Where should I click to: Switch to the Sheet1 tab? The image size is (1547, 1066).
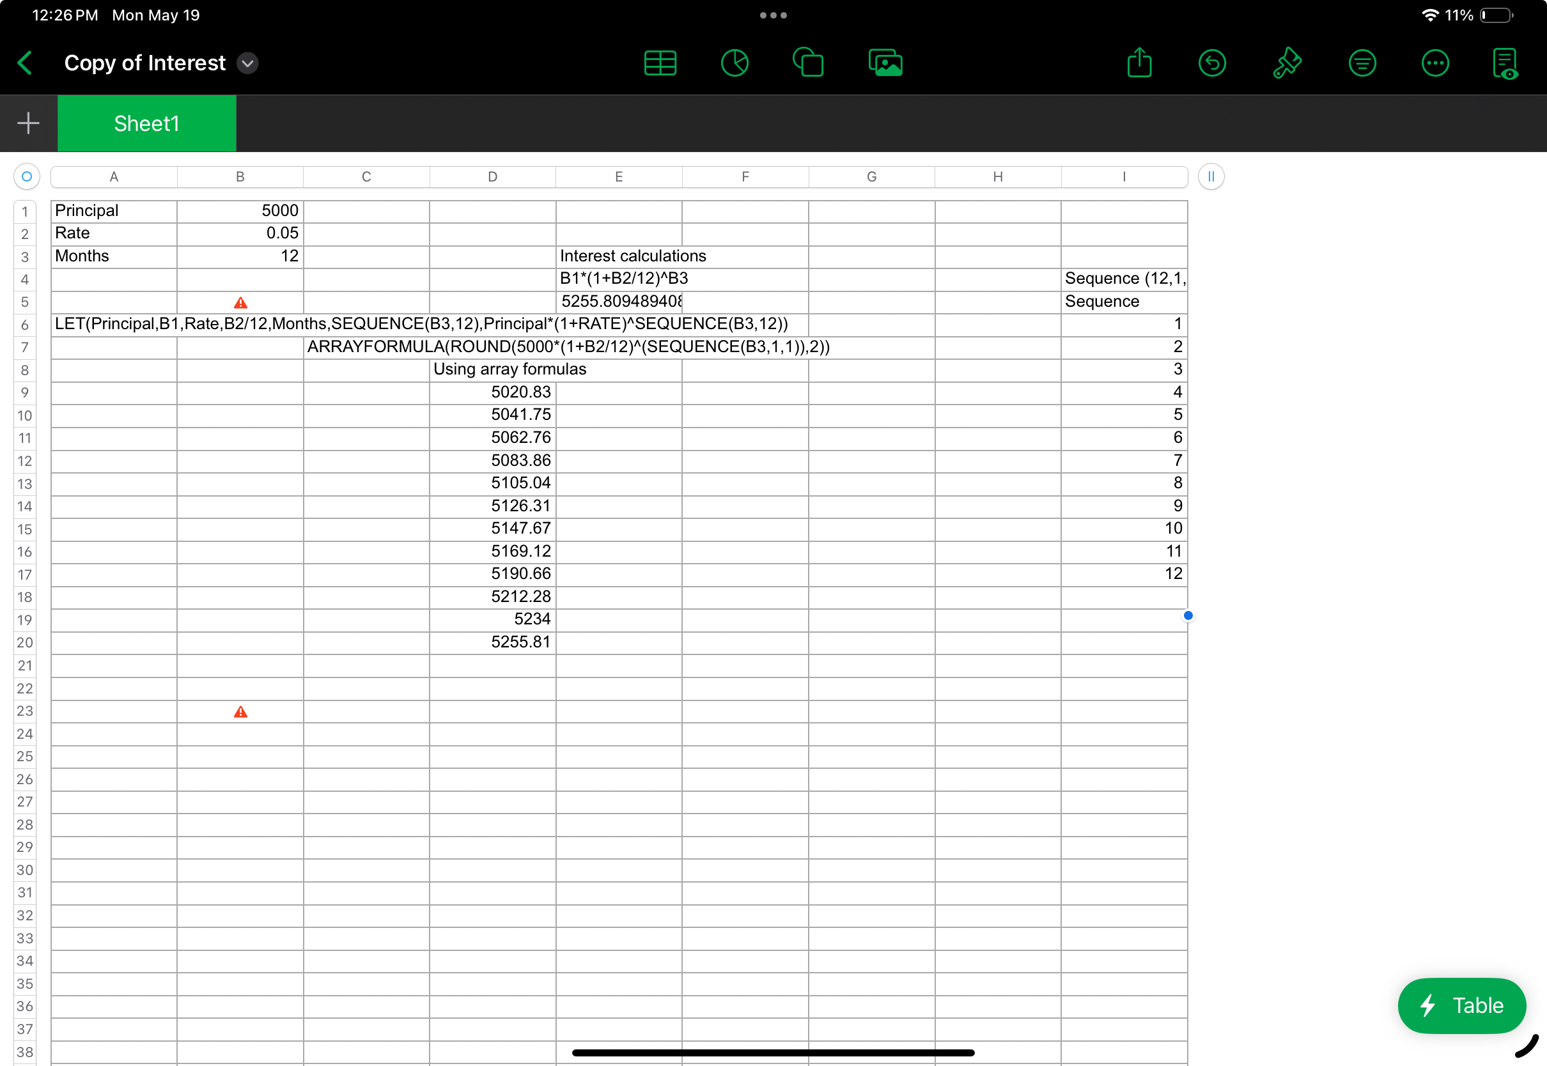[147, 123]
